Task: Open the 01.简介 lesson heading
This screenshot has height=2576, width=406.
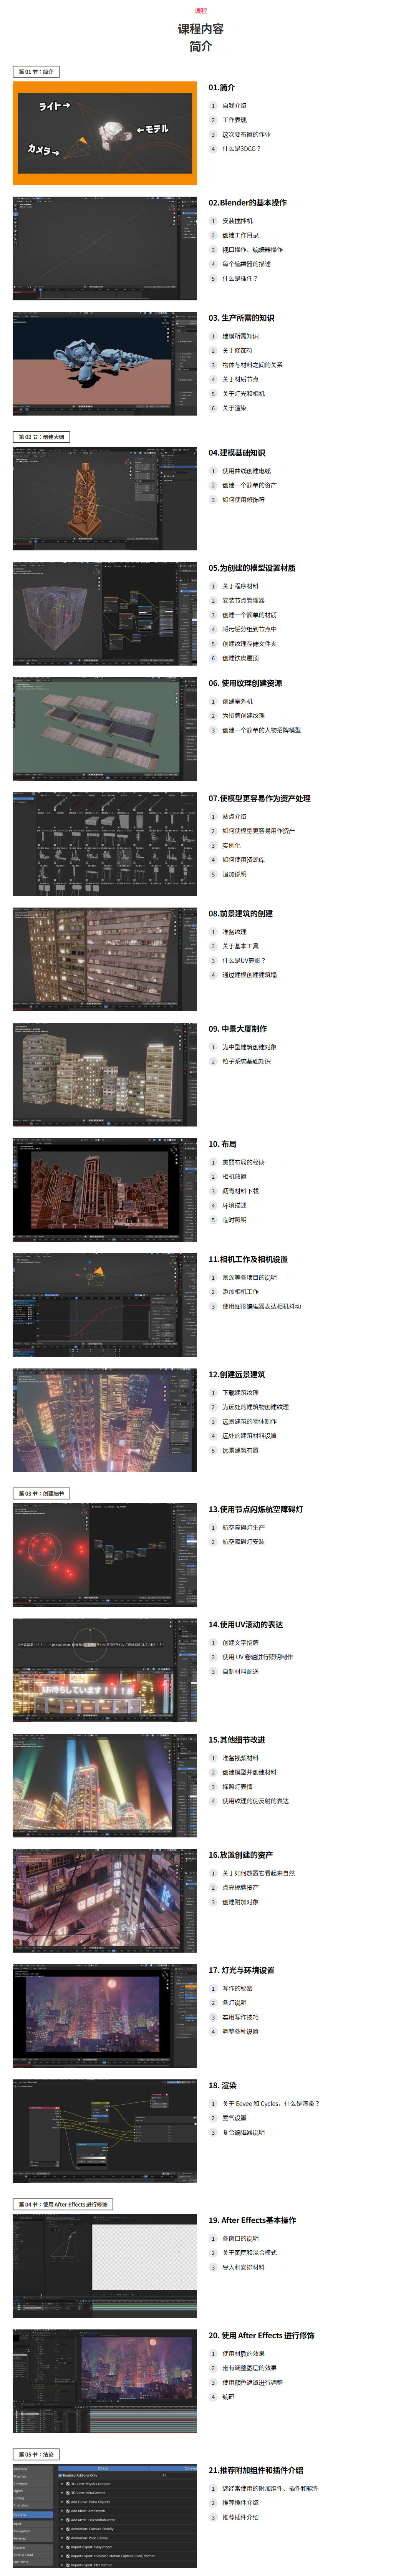Action: coord(222,87)
